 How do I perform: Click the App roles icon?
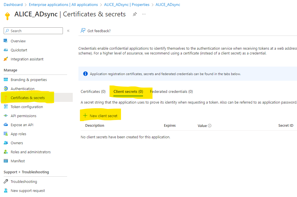[x=6, y=134]
